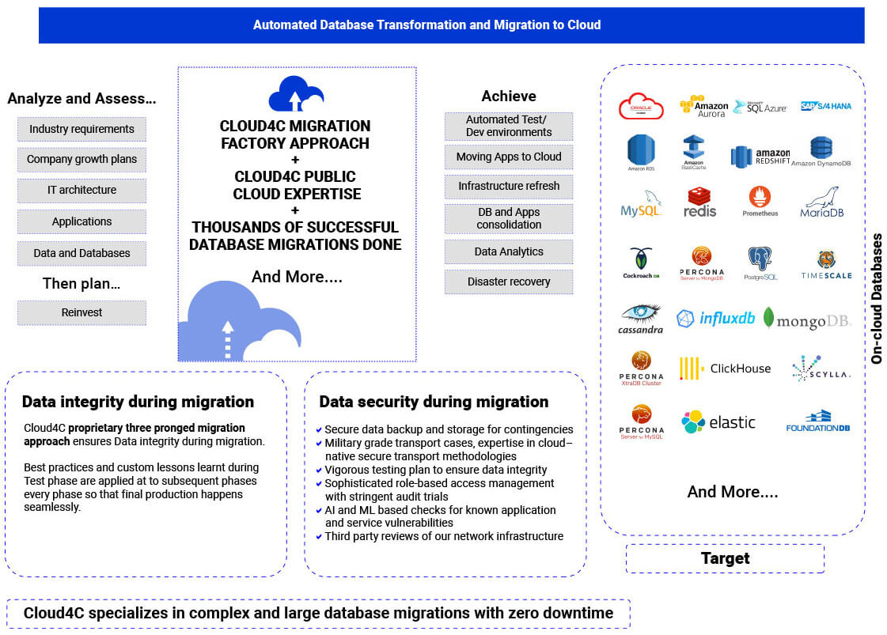Select the Amazon Aurora logo
The height and width of the screenshot is (635, 887).
[x=703, y=106]
